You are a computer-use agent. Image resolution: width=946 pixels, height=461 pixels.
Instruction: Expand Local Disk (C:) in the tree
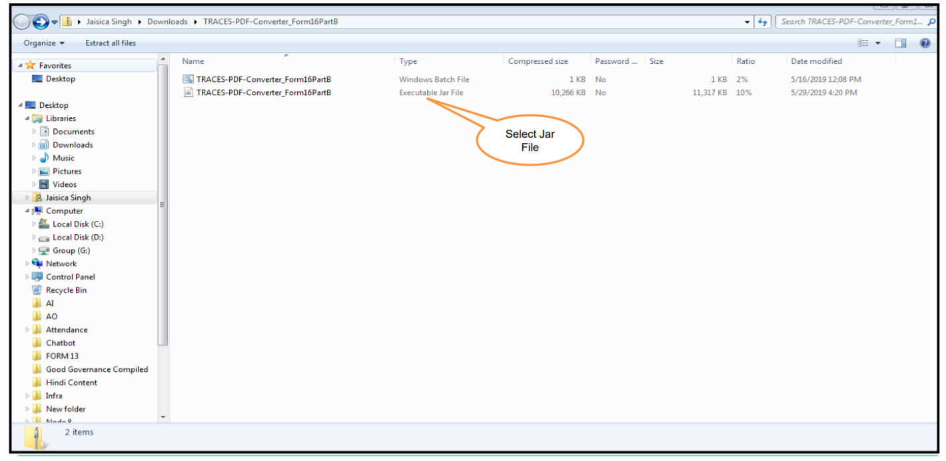(x=34, y=224)
